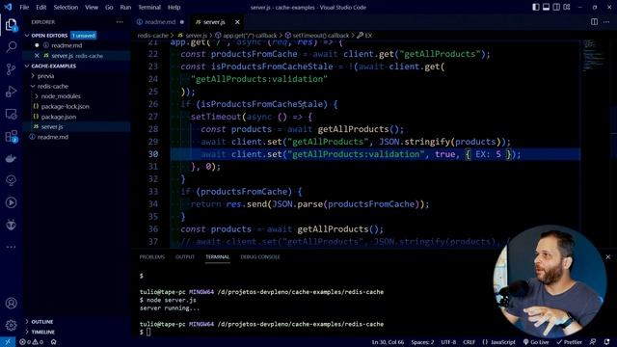617x347 pixels.
Task: Open the Accounts menu icon
Action: pyautogui.click(x=11, y=304)
